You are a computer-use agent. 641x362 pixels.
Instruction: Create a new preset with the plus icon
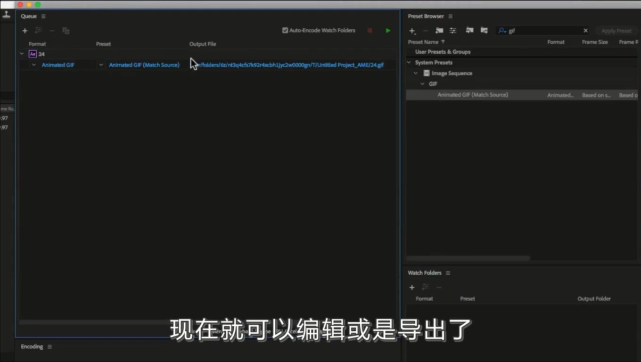[412, 31]
